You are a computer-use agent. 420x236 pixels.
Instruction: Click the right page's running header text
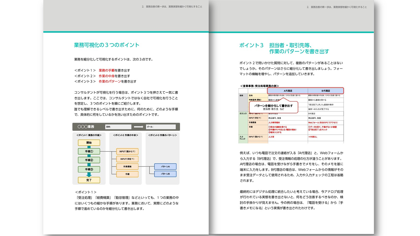[x=337, y=7]
